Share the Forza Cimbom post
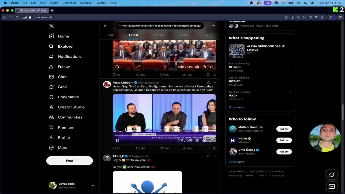 pyautogui.click(x=214, y=148)
